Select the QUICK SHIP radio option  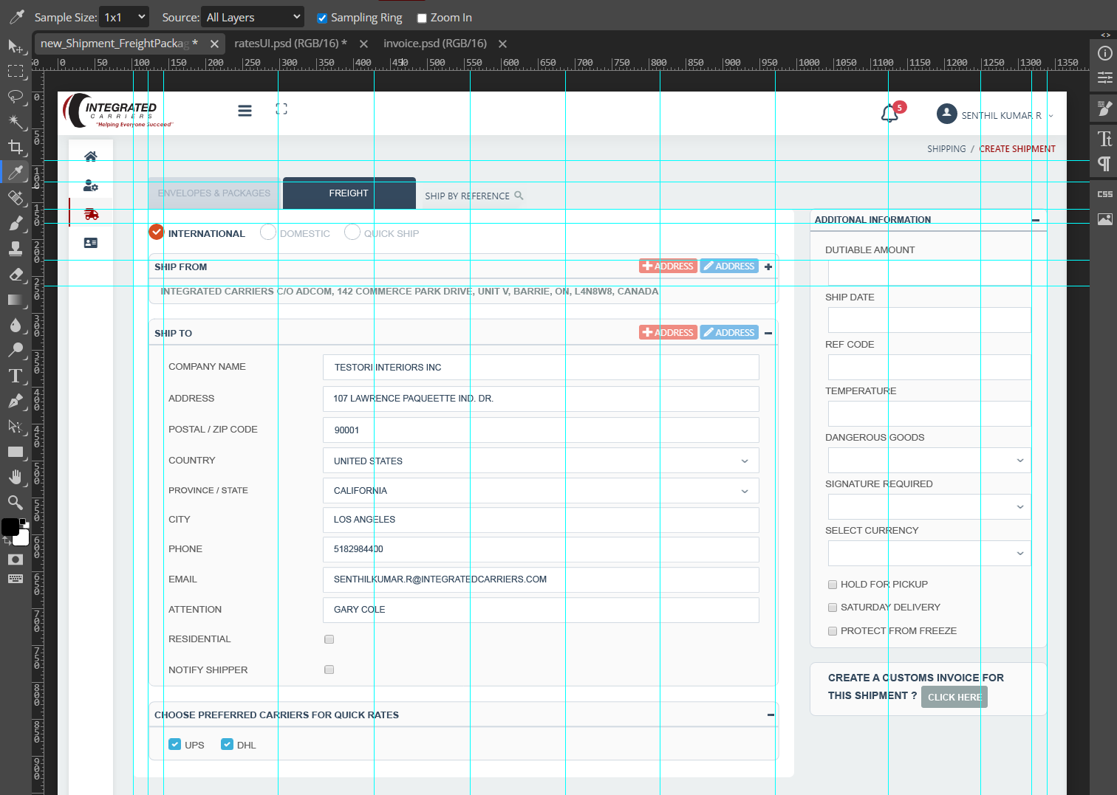(352, 233)
